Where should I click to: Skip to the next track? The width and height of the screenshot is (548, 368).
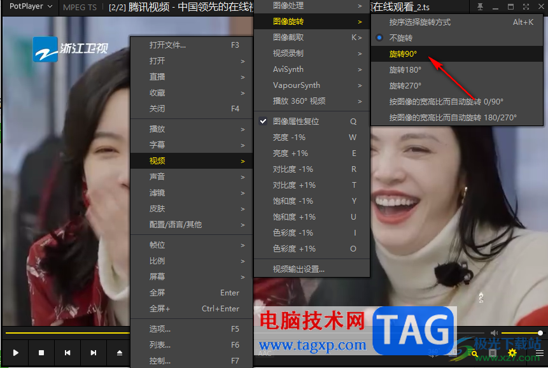click(x=94, y=353)
